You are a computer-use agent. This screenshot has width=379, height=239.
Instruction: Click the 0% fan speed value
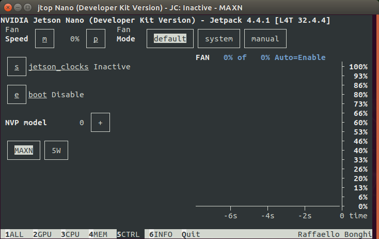(75, 39)
